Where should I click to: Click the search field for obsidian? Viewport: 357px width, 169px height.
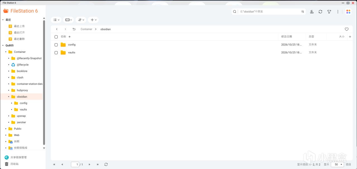point(269,12)
